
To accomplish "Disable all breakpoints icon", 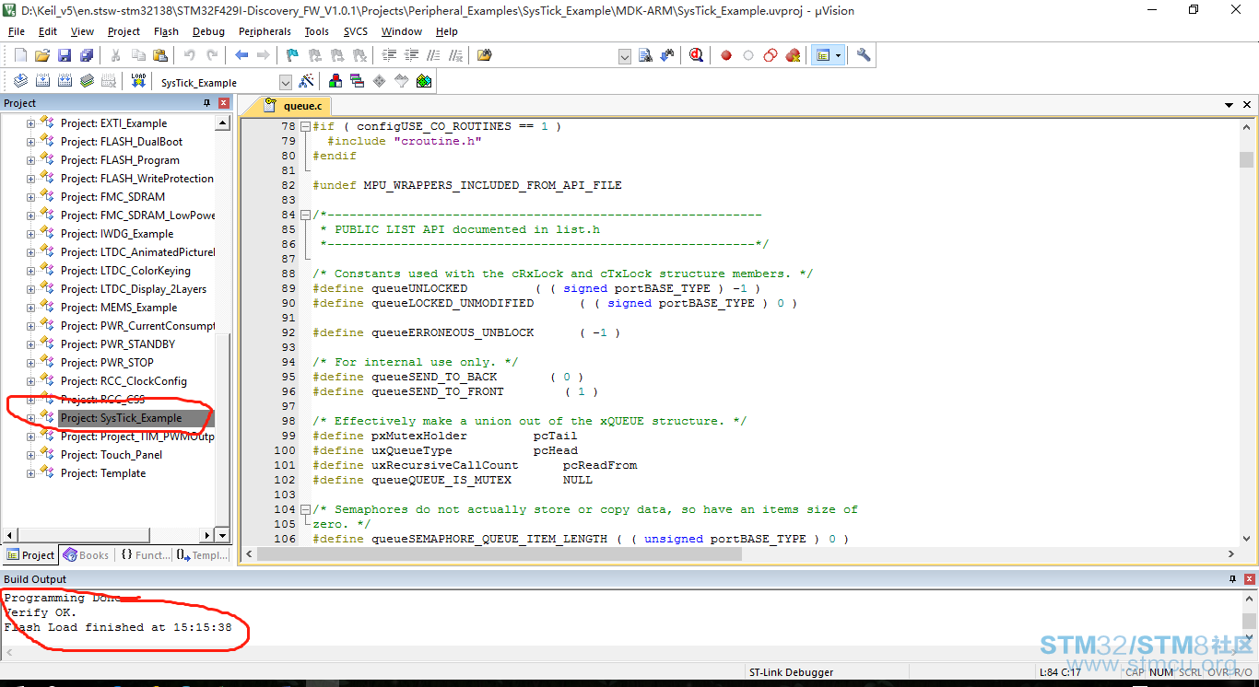I will click(771, 55).
